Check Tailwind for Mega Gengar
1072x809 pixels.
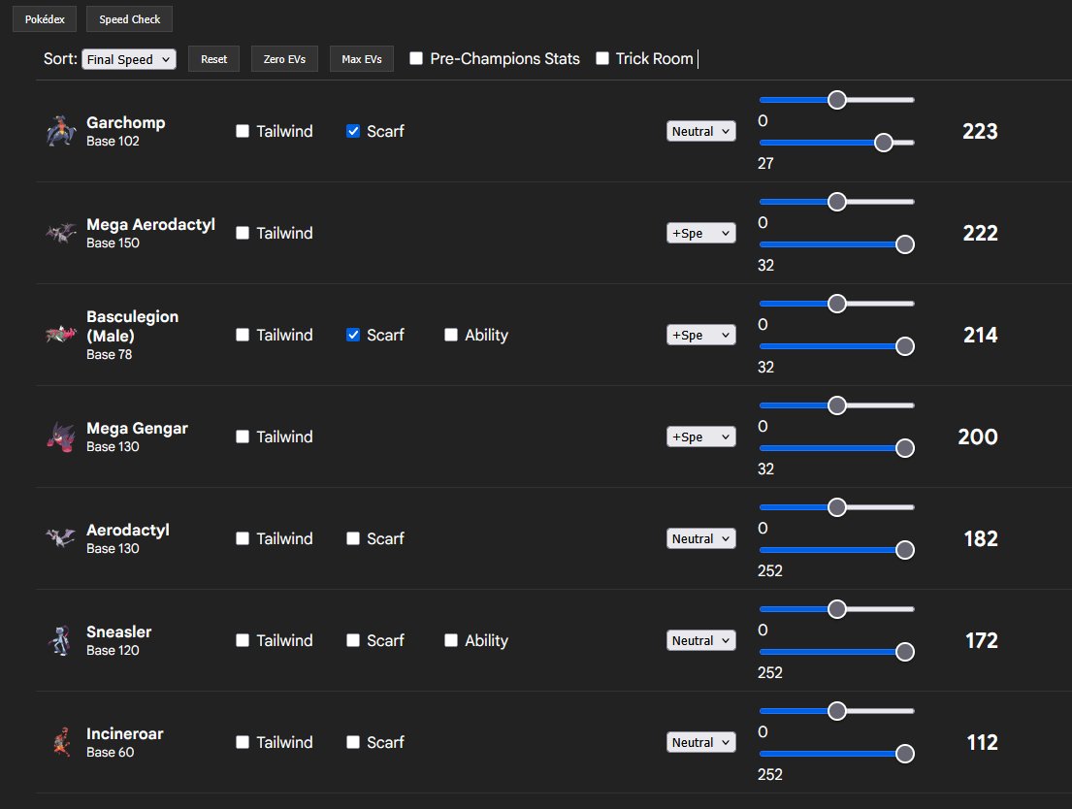[x=243, y=437]
